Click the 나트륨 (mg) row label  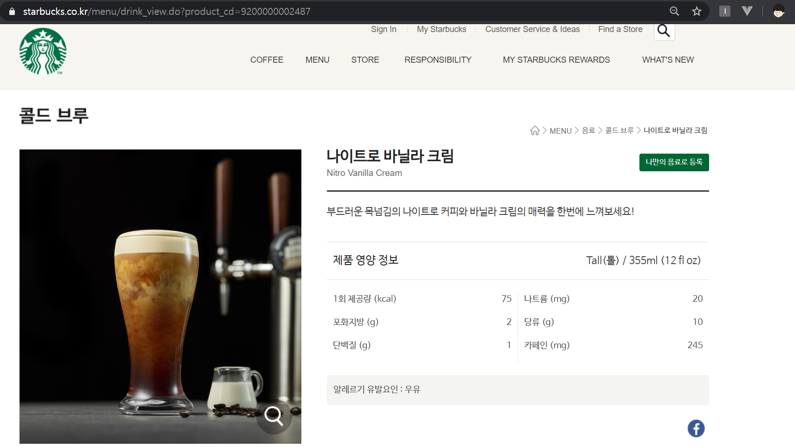click(x=547, y=298)
